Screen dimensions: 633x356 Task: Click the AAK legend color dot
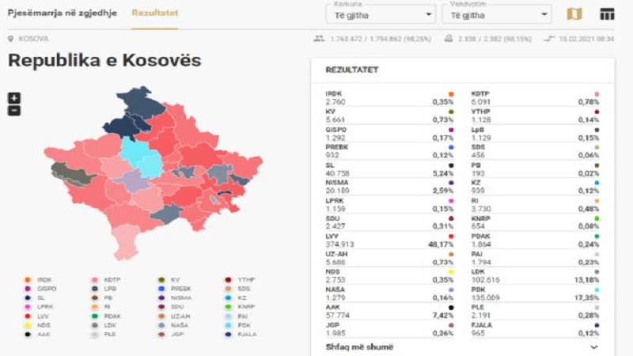[x=28, y=335]
